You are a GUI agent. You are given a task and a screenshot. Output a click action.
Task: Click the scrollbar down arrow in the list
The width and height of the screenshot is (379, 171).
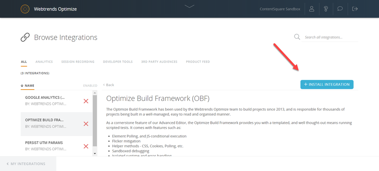point(95,153)
